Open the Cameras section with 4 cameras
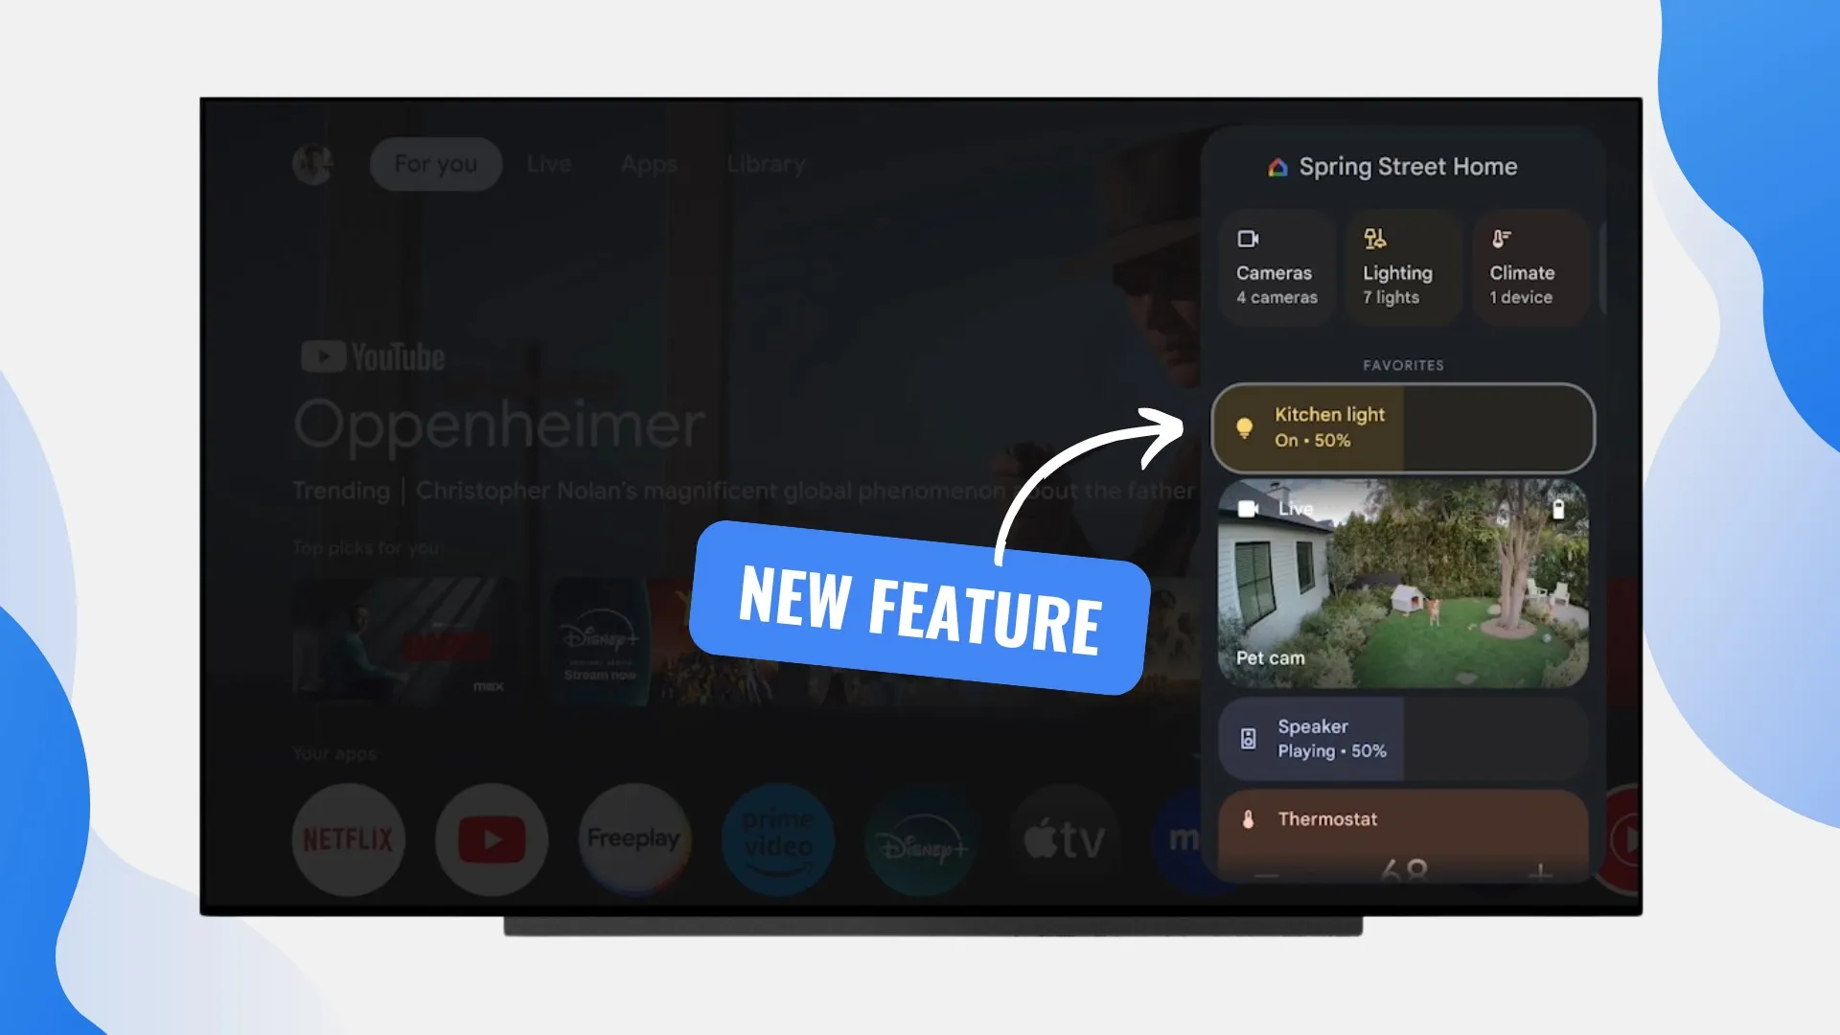 coord(1276,265)
